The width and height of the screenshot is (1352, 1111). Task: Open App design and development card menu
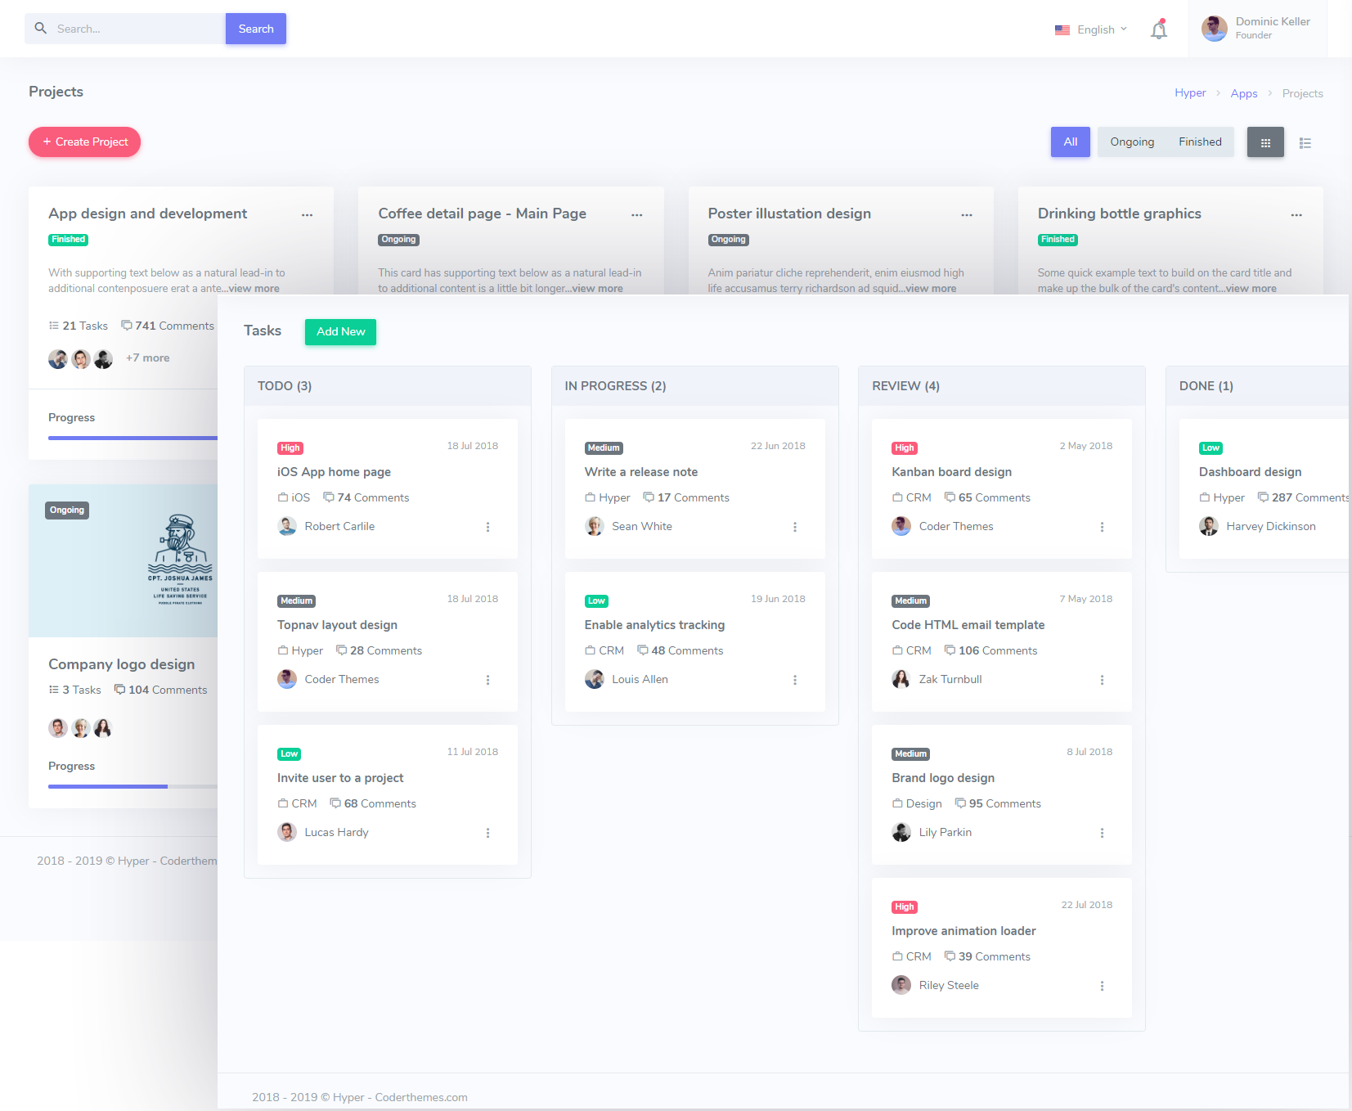coord(308,214)
